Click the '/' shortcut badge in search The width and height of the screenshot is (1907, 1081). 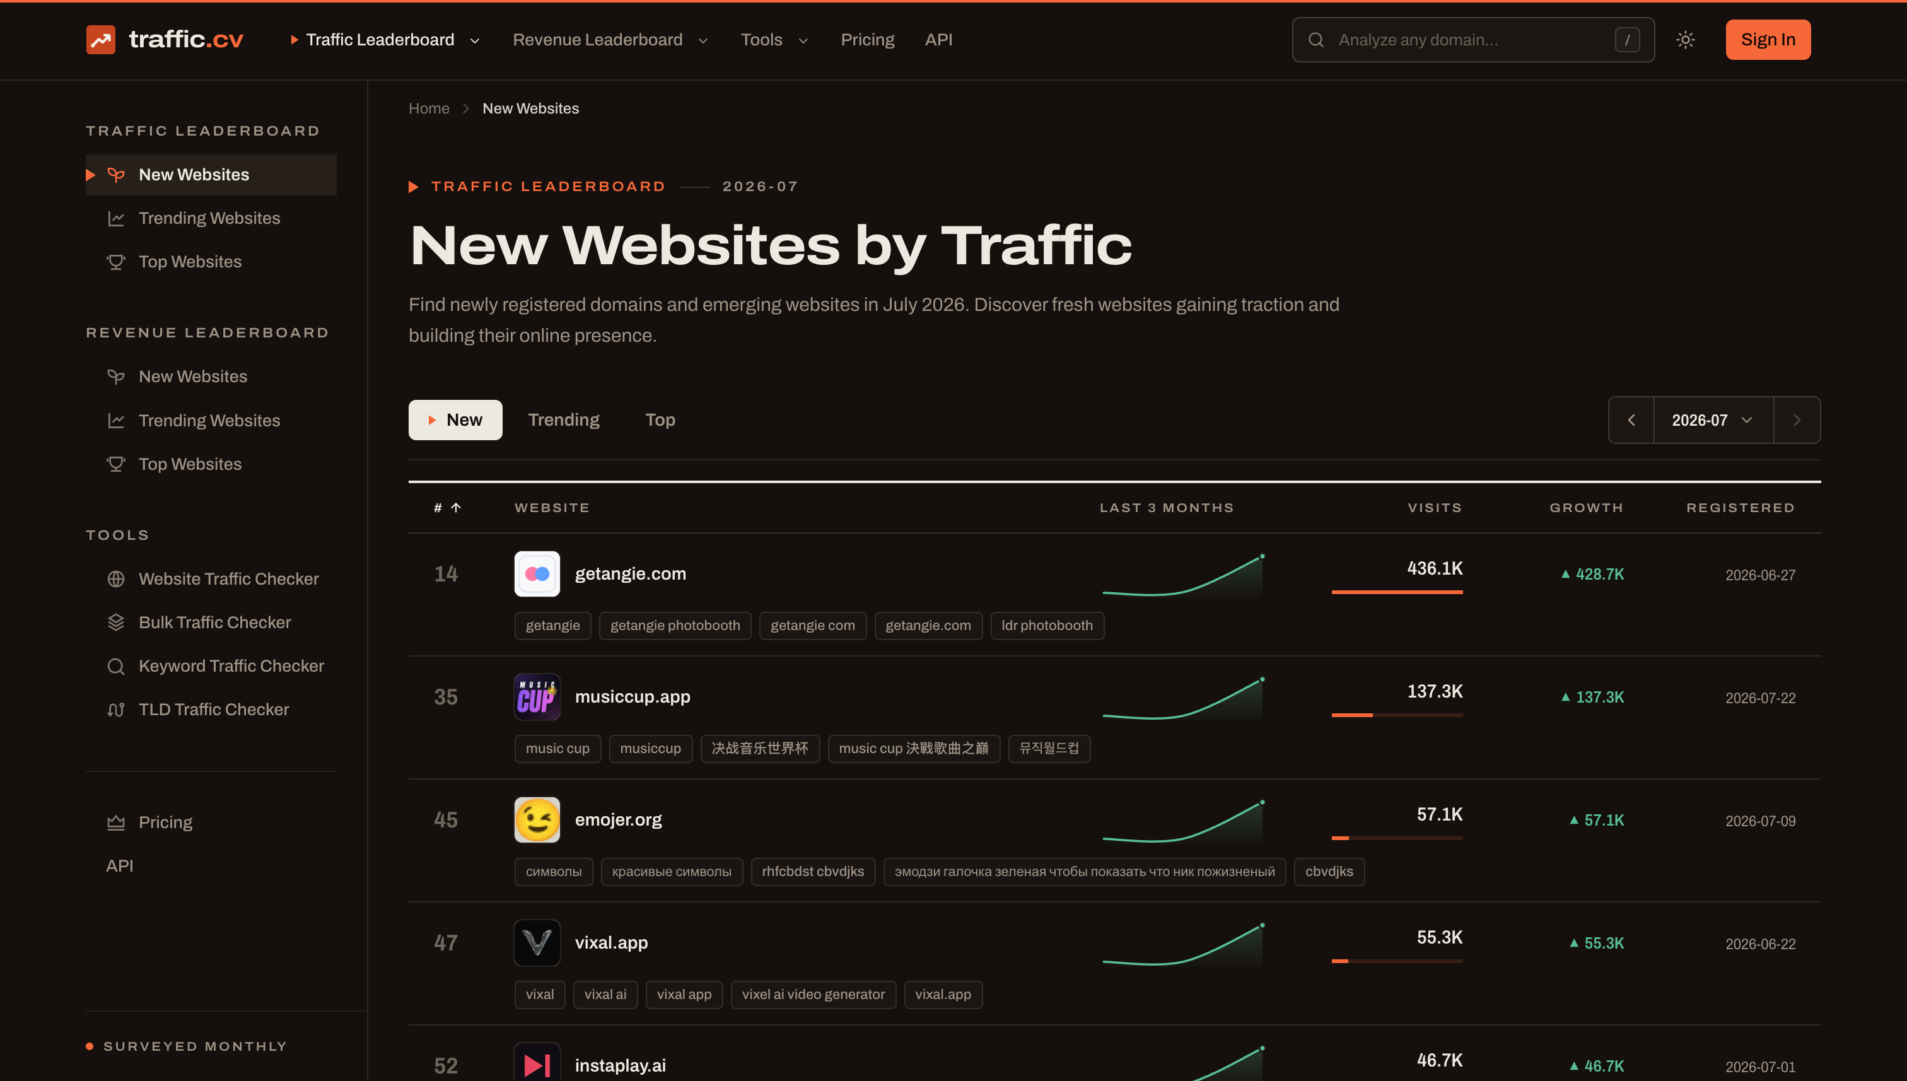pyautogui.click(x=1627, y=39)
